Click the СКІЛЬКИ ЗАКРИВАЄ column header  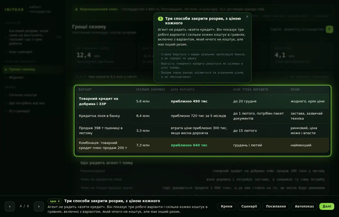pyautogui.click(x=151, y=90)
